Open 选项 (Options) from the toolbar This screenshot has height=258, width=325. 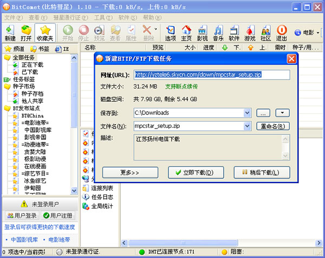[171, 33]
